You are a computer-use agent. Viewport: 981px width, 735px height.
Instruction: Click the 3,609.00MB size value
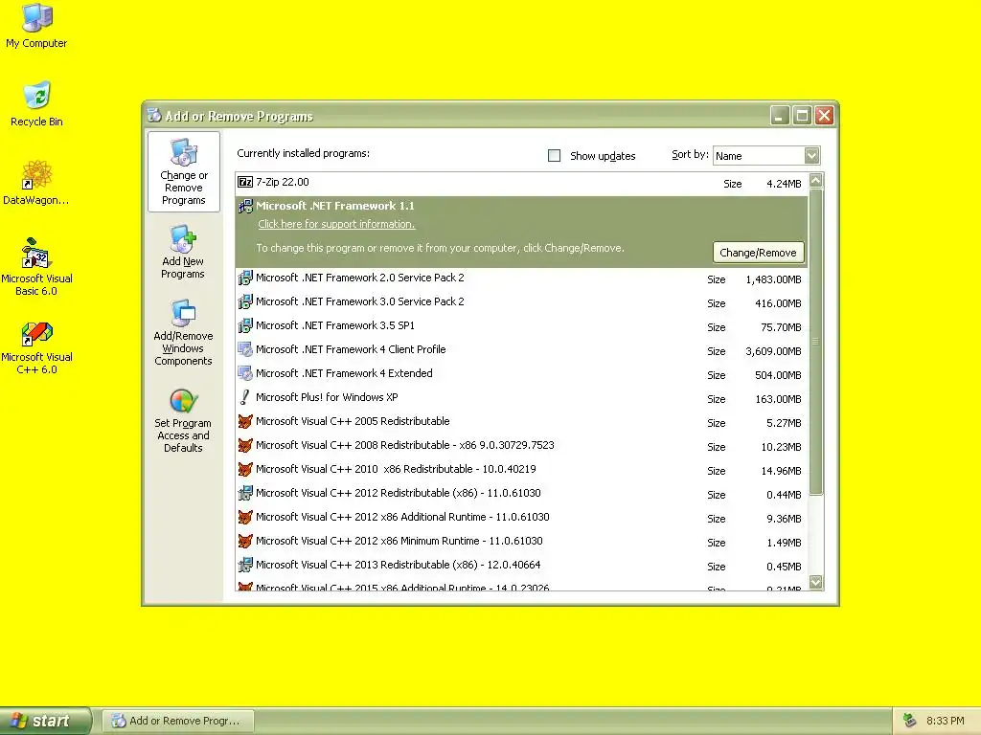click(x=773, y=351)
